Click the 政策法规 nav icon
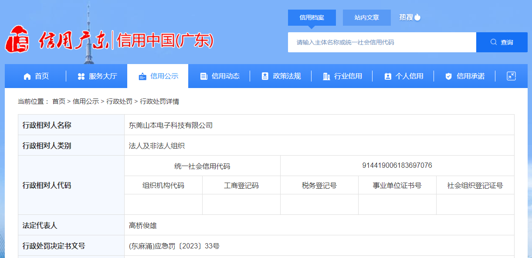Screen dimensions: 532x258 pos(265,76)
